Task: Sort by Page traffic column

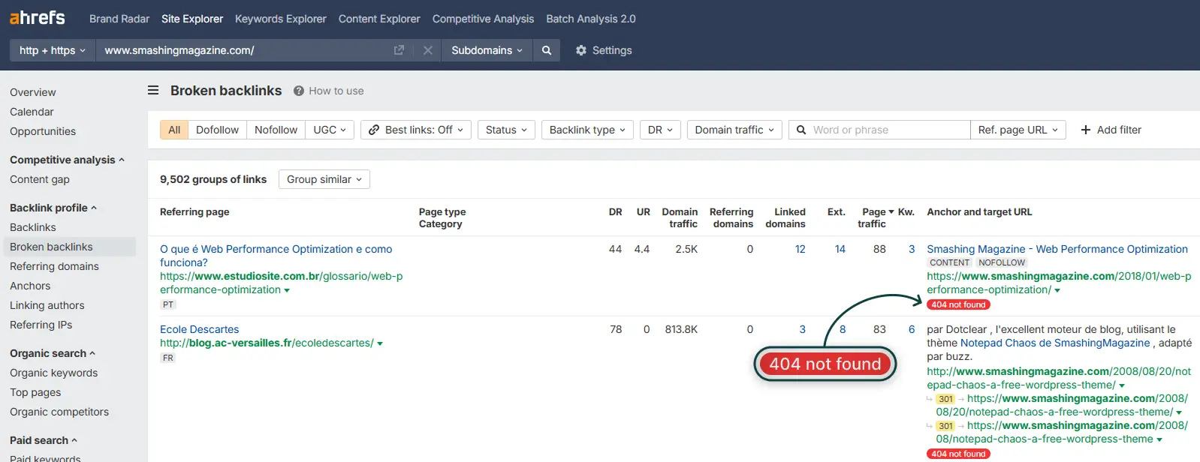Action: 875,217
